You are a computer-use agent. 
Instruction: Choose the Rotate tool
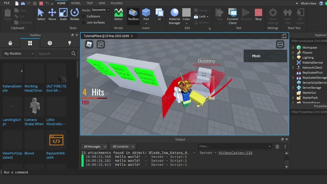coord(74,15)
